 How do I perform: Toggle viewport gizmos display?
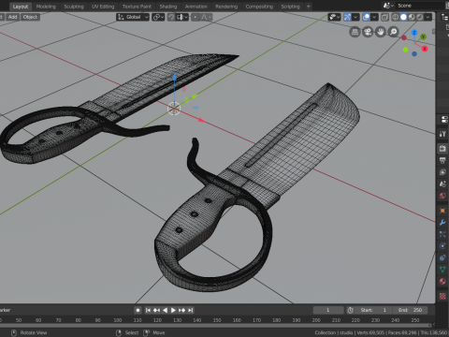[347, 17]
